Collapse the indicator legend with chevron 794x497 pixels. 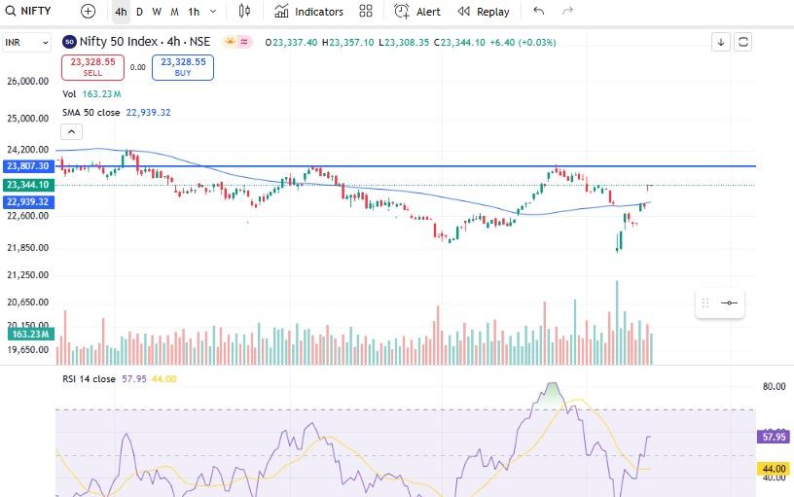[71, 132]
